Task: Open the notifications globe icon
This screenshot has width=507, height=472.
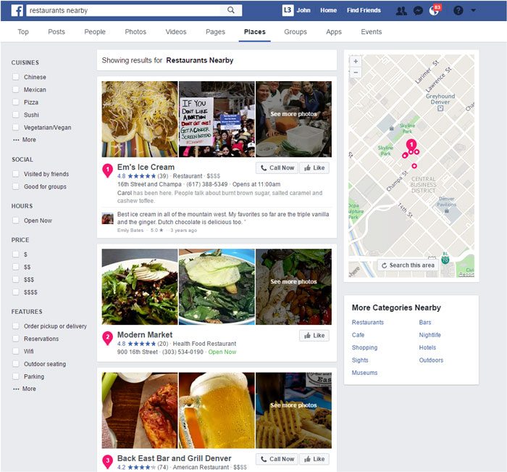Action: pos(434,11)
